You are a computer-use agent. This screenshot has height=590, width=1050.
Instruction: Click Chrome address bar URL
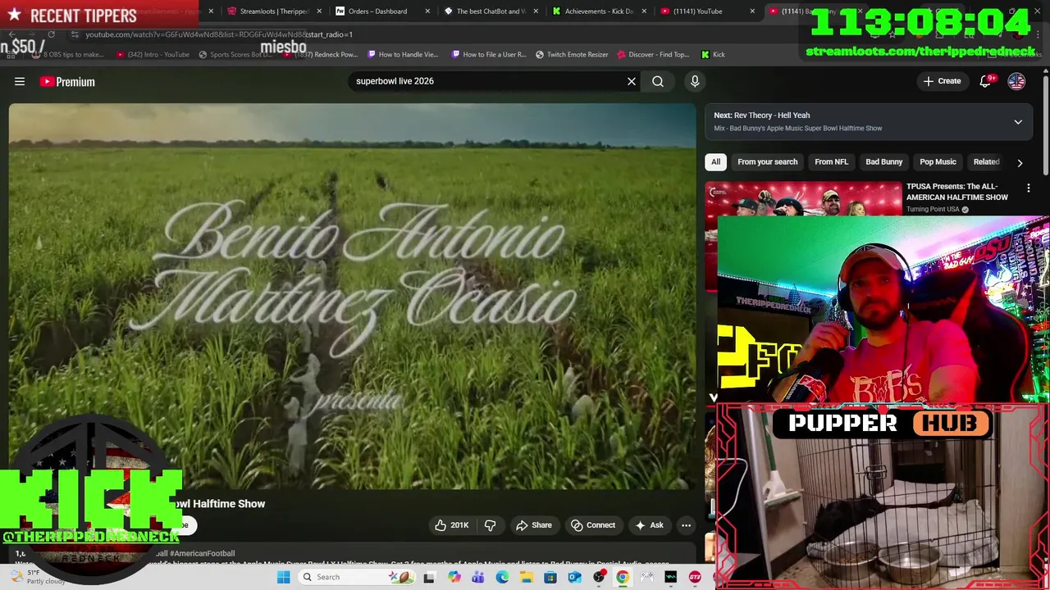click(x=219, y=34)
